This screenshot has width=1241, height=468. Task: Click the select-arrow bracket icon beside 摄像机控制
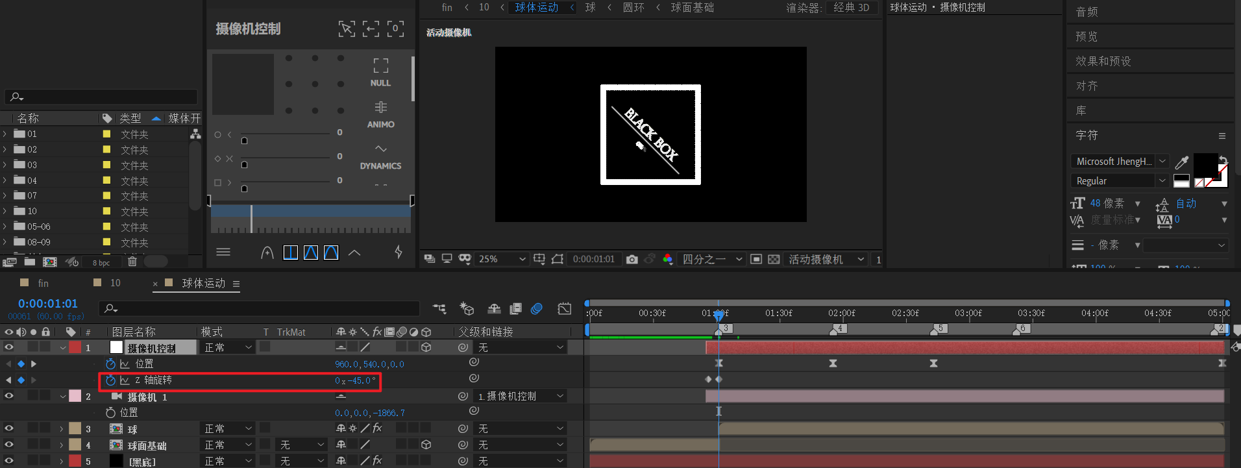coord(347,29)
